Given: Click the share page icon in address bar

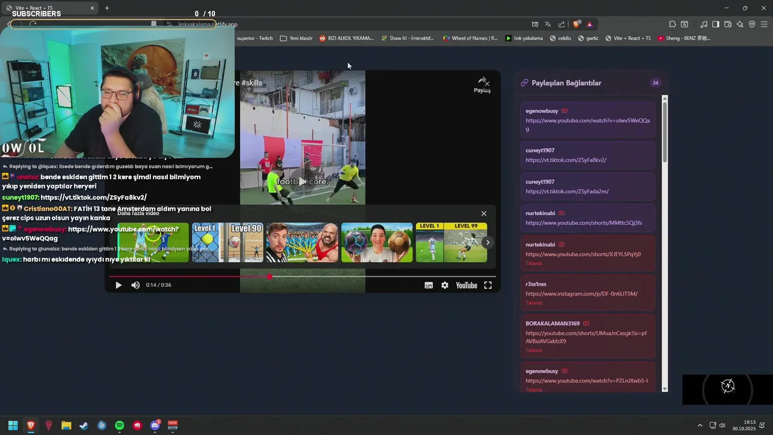Looking at the screenshot, I should click(x=562, y=24).
